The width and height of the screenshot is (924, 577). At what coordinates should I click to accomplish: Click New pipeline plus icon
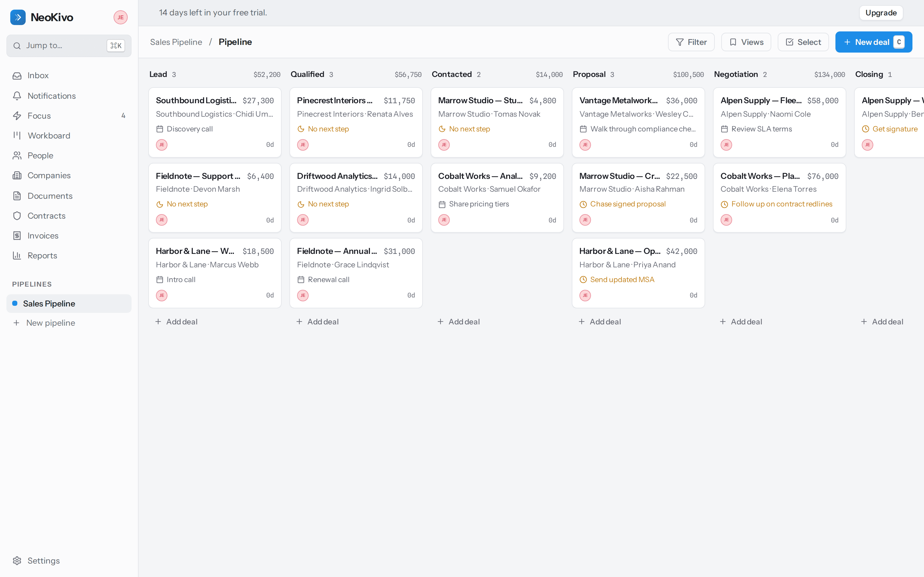click(16, 323)
